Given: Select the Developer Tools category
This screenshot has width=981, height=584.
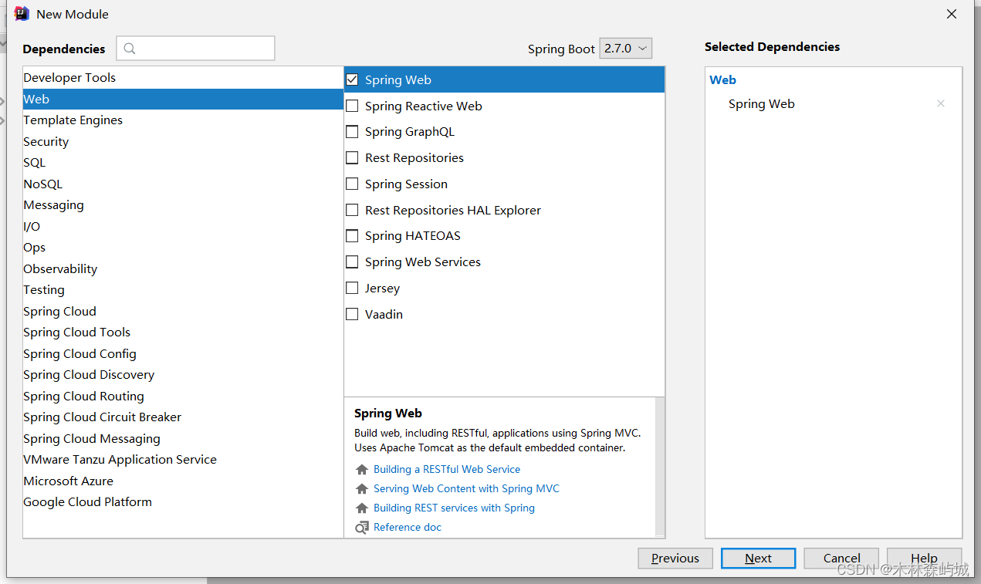Looking at the screenshot, I should (183, 78).
